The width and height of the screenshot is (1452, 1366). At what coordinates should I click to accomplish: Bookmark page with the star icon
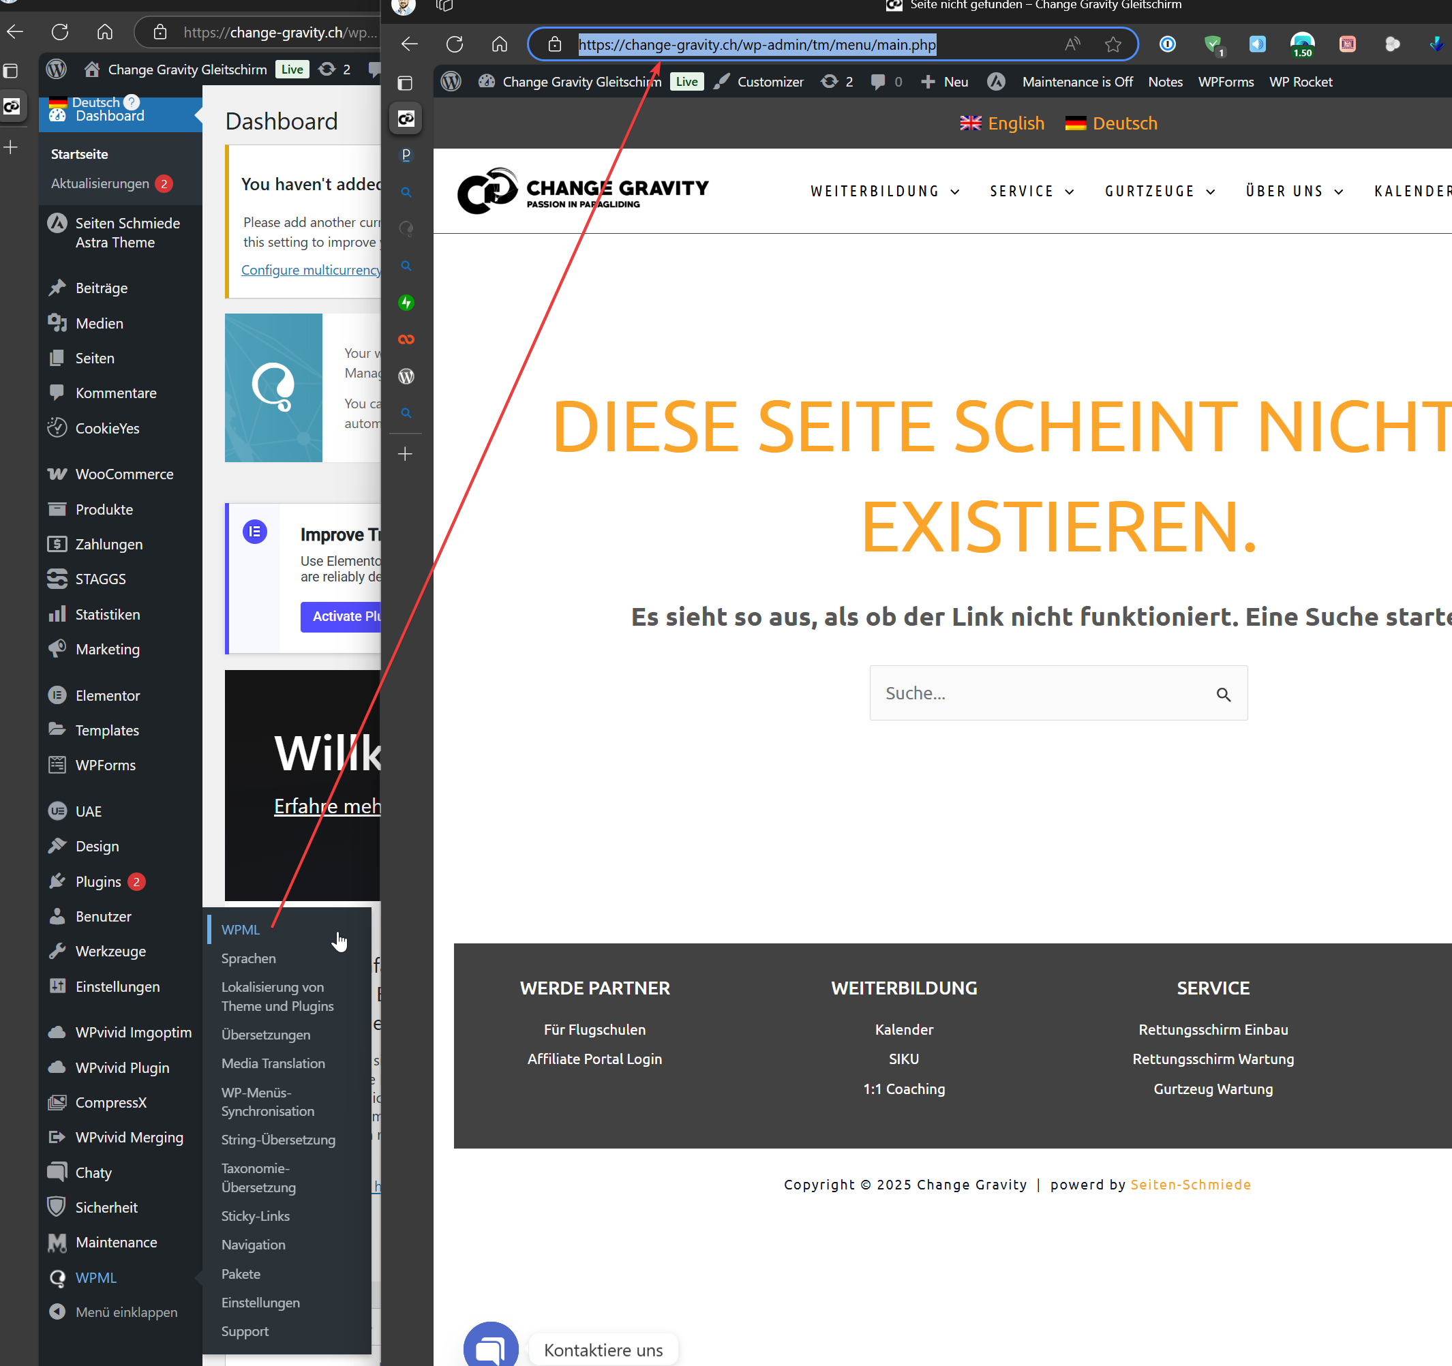tap(1113, 44)
